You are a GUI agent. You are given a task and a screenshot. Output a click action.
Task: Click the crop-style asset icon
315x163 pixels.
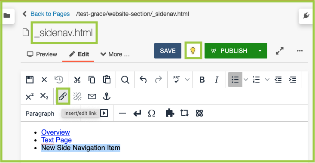[184, 113]
